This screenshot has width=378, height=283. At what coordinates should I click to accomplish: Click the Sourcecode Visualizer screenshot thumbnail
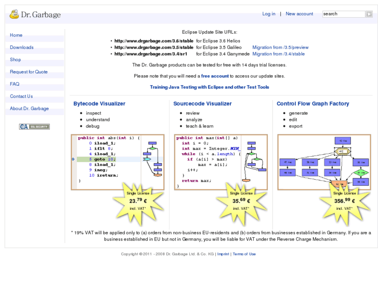[x=221, y=162]
